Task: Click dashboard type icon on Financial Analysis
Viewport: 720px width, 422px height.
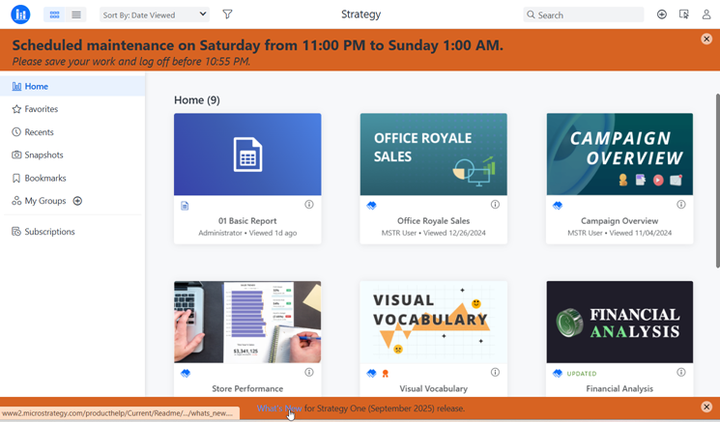Action: 558,374
